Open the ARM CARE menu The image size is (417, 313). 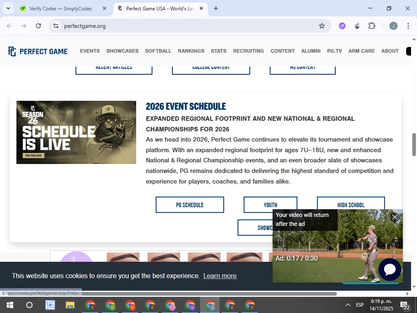click(361, 51)
